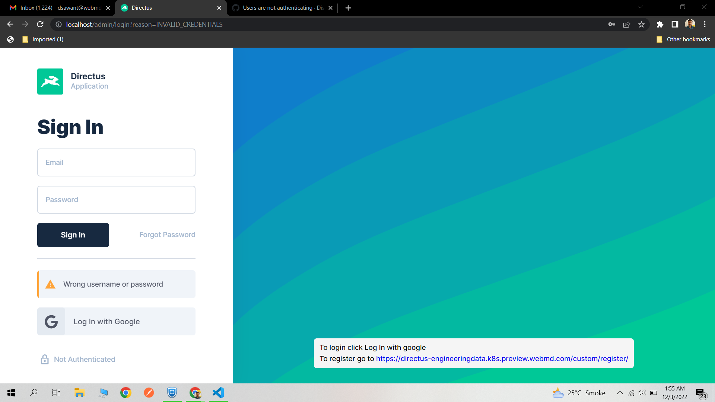The width and height of the screenshot is (715, 402).
Task: Click into the Email field
Action: click(x=116, y=163)
